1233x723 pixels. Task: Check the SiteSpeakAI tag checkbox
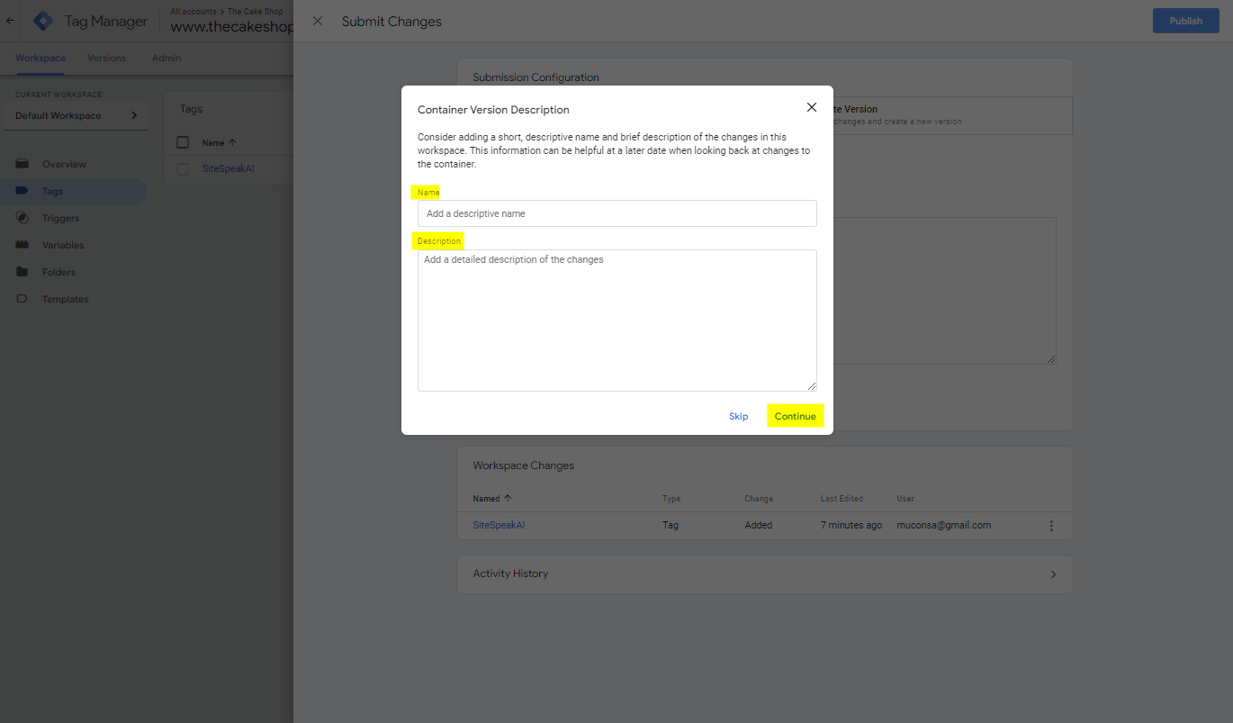pos(183,168)
